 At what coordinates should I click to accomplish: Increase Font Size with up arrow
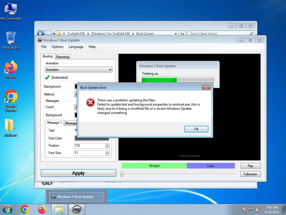point(107,152)
